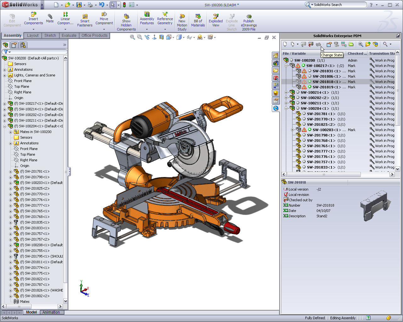Viewport: 403px width, 322px height.
Task: Click the Change State icon in PDM toolbar
Action: pos(318,44)
